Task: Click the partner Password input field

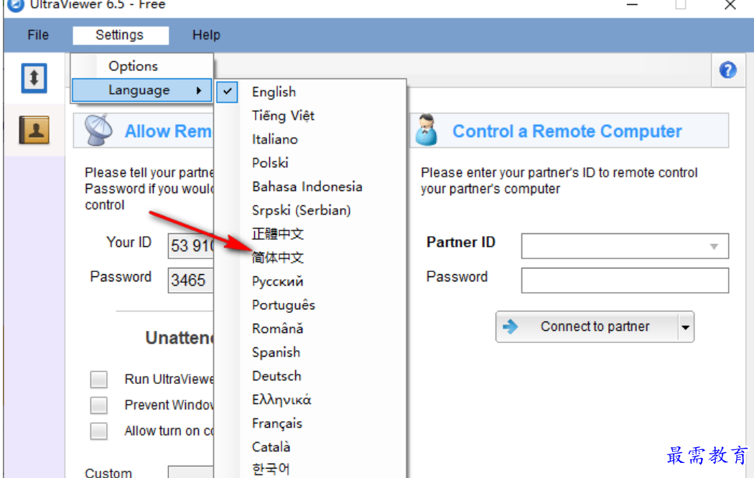Action: [625, 281]
